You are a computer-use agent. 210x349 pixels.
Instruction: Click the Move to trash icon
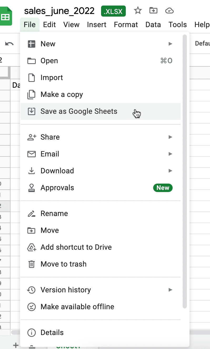tap(32, 264)
